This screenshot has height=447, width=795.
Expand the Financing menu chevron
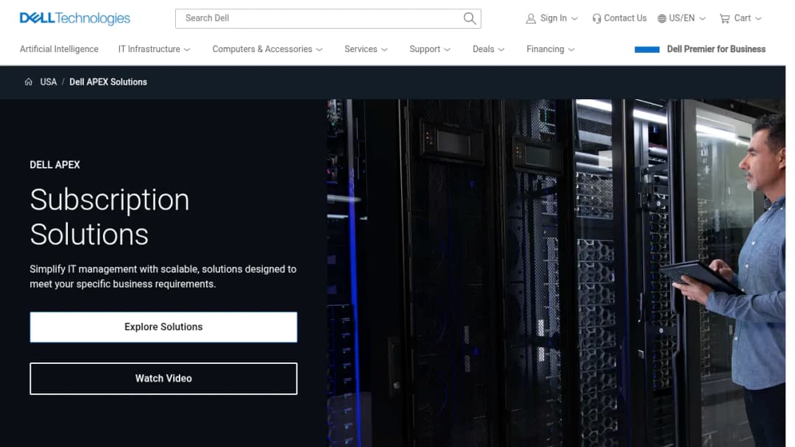click(x=571, y=49)
